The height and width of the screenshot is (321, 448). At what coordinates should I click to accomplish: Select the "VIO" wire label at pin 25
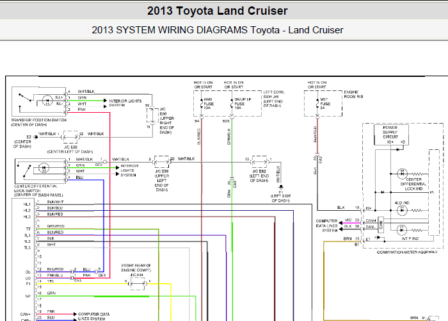click(348, 220)
